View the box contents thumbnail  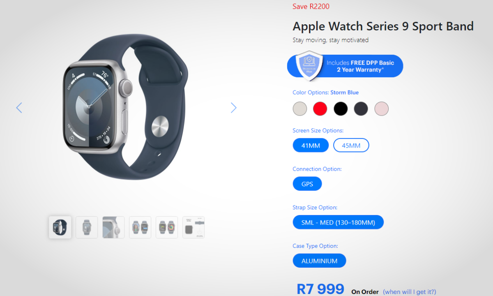point(194,227)
